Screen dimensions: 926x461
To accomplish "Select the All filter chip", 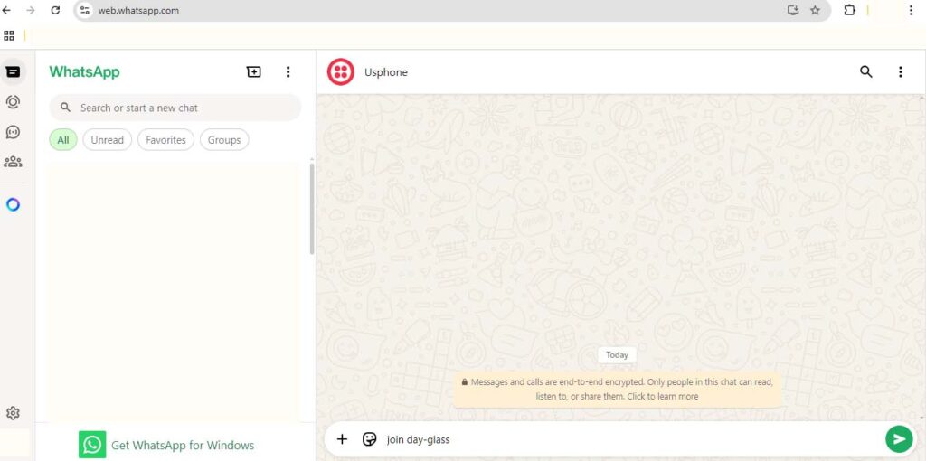I will (x=63, y=140).
